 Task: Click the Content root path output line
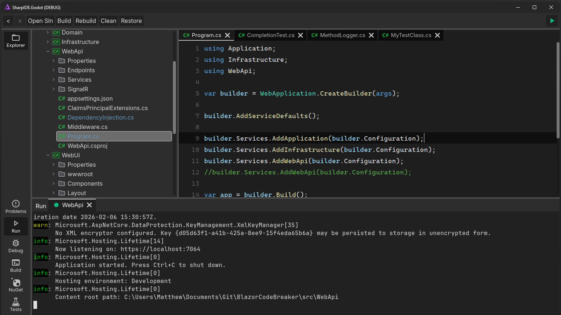(197, 297)
